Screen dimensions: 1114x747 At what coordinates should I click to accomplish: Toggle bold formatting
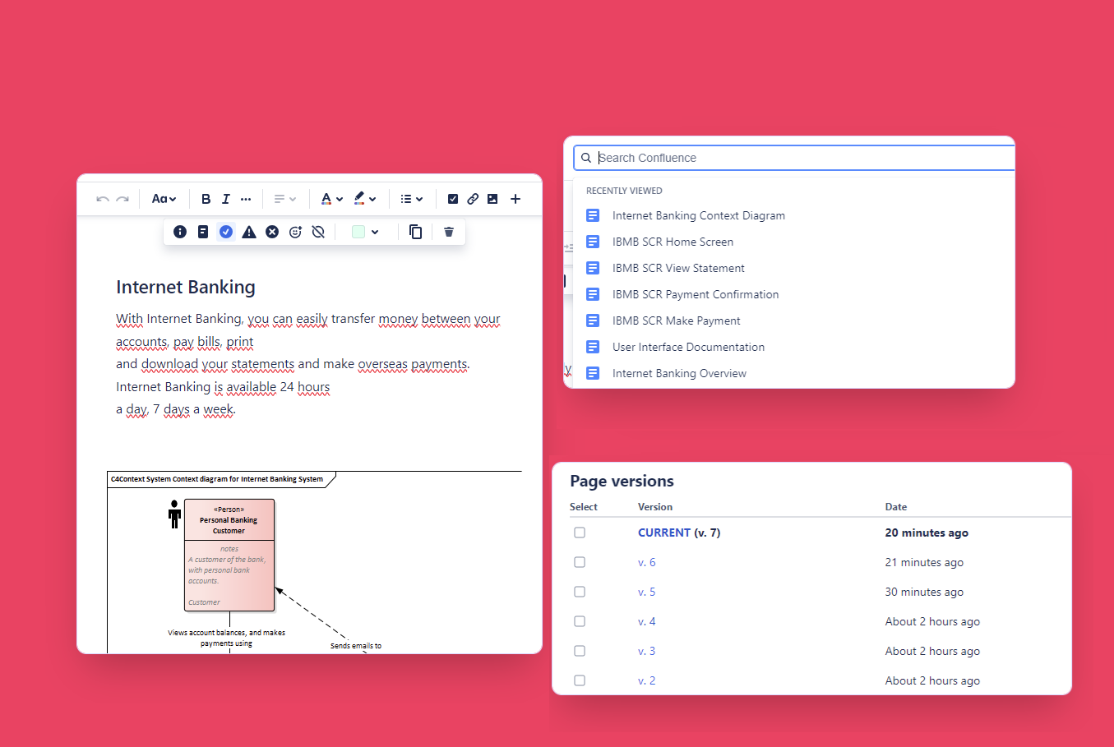point(206,199)
